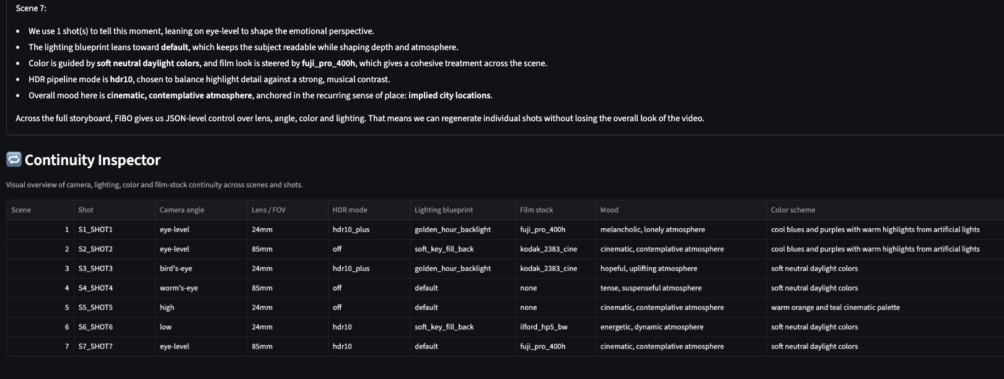
Task: Click the melancholic, lonely atmosphere cell
Action: point(653,229)
